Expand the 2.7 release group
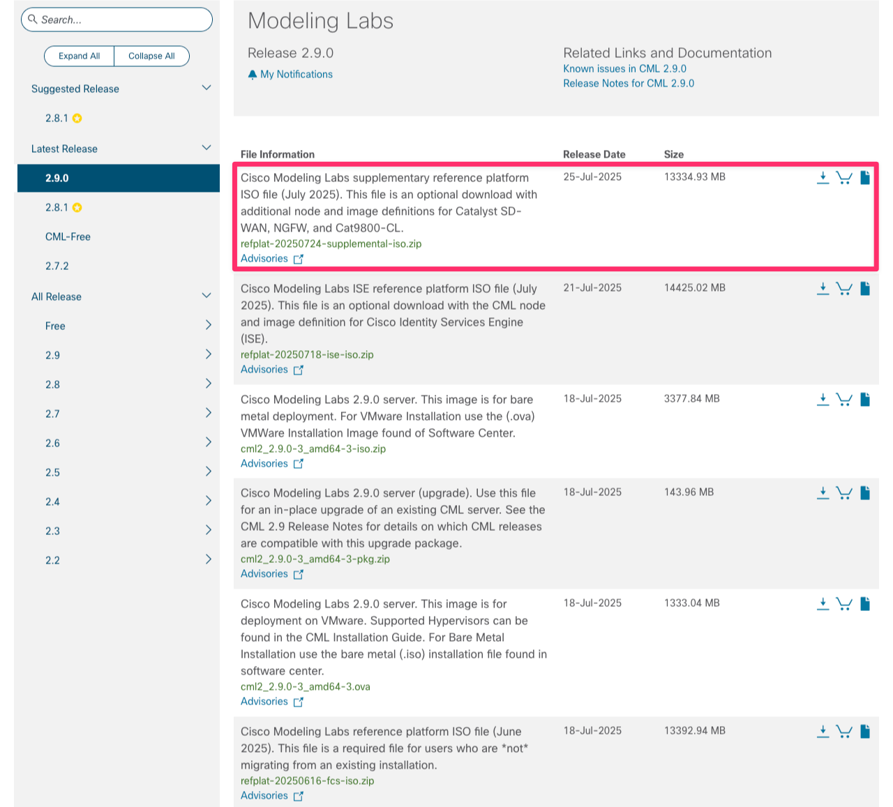Image resolution: width=893 pixels, height=807 pixels. 208,413
